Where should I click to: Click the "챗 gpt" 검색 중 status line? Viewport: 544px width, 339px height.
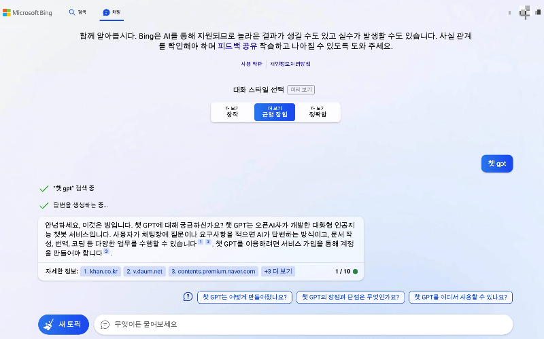pyautogui.click(x=73, y=189)
